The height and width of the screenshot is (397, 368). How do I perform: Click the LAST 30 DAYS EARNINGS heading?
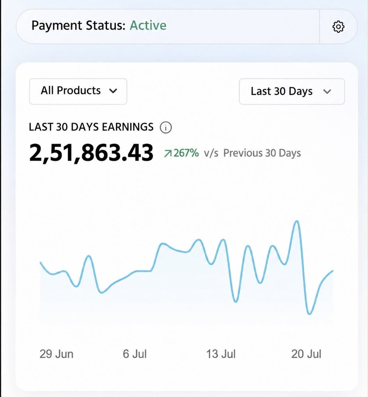click(x=91, y=127)
